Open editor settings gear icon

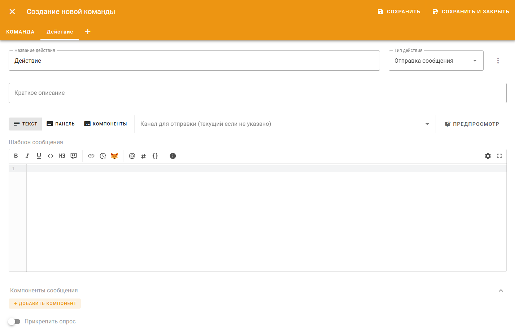coord(488,156)
